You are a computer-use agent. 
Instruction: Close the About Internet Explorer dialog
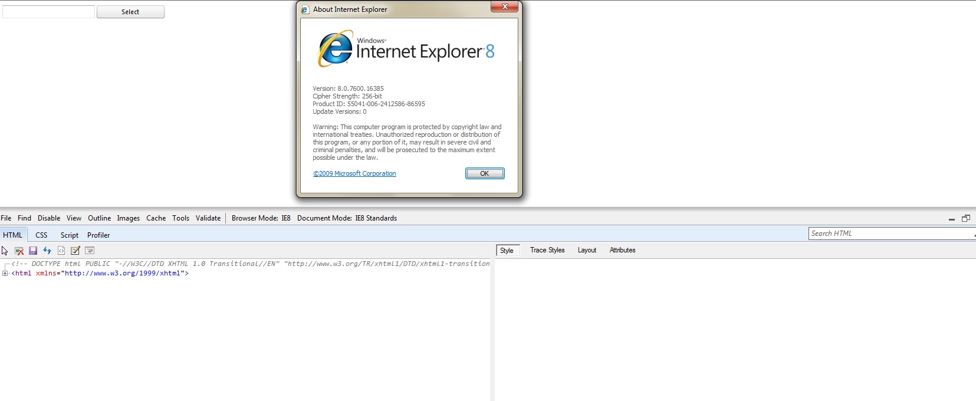pos(504,6)
